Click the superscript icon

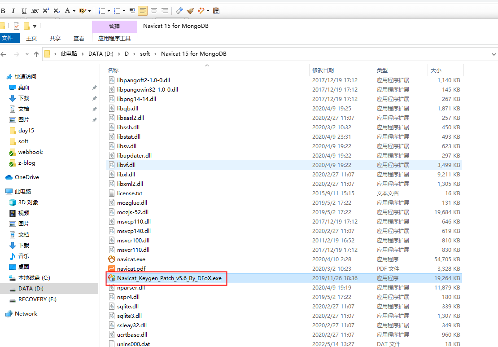(x=46, y=11)
